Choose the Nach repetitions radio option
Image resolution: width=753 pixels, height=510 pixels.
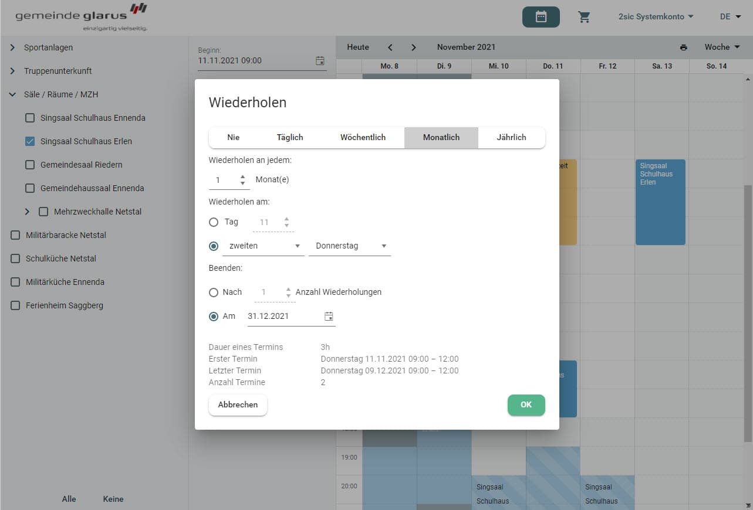(x=214, y=292)
